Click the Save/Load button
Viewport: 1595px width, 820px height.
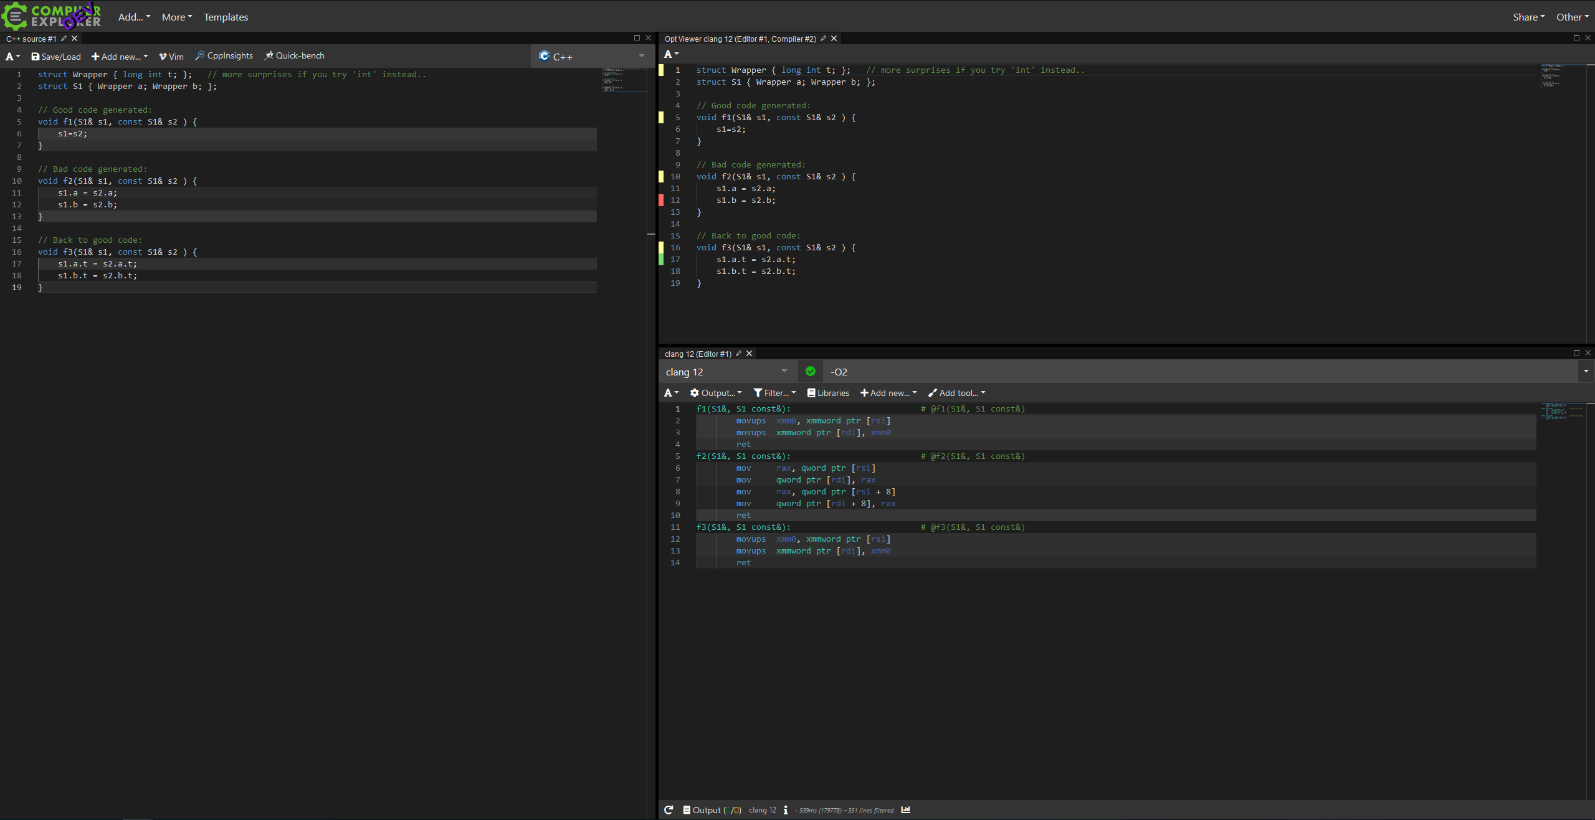click(55, 56)
